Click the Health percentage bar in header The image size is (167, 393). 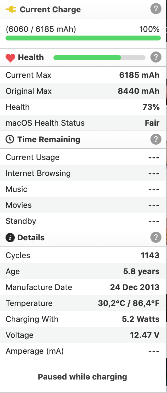[99, 58]
